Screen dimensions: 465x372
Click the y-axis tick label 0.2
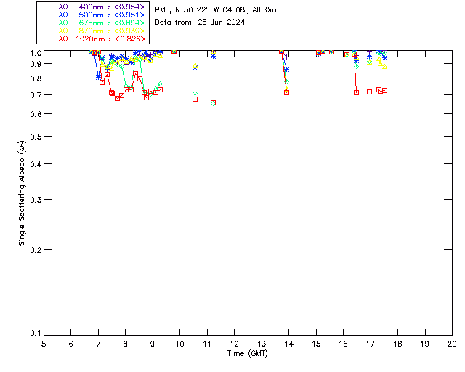pos(36,250)
